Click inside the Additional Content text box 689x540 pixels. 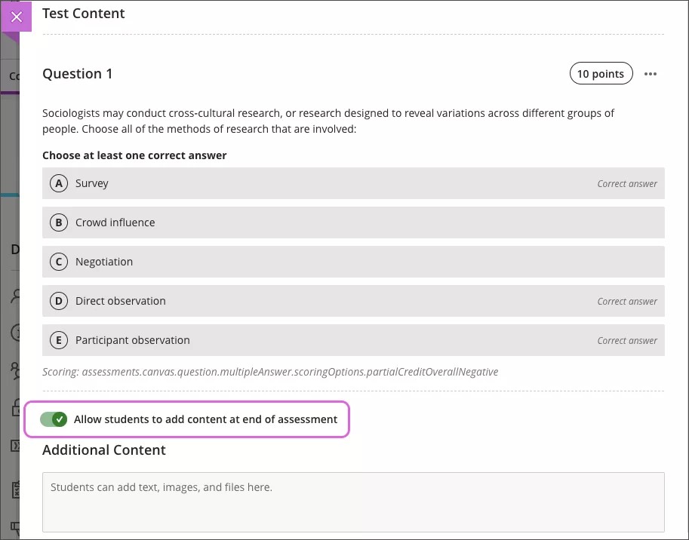point(352,502)
